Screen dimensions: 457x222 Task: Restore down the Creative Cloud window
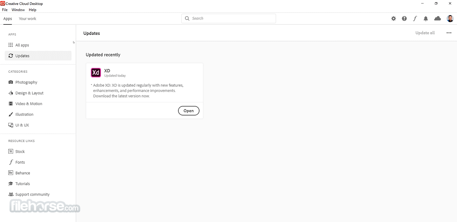[x=436, y=3]
